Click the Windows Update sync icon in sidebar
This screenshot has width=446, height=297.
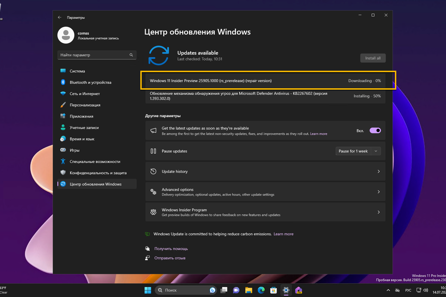63,184
